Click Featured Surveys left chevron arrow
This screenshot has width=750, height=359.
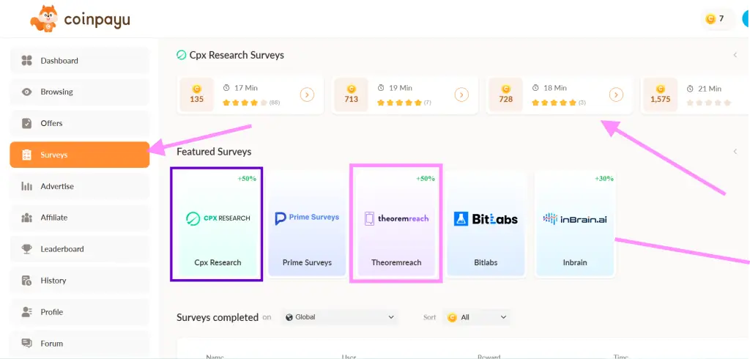[x=735, y=152]
